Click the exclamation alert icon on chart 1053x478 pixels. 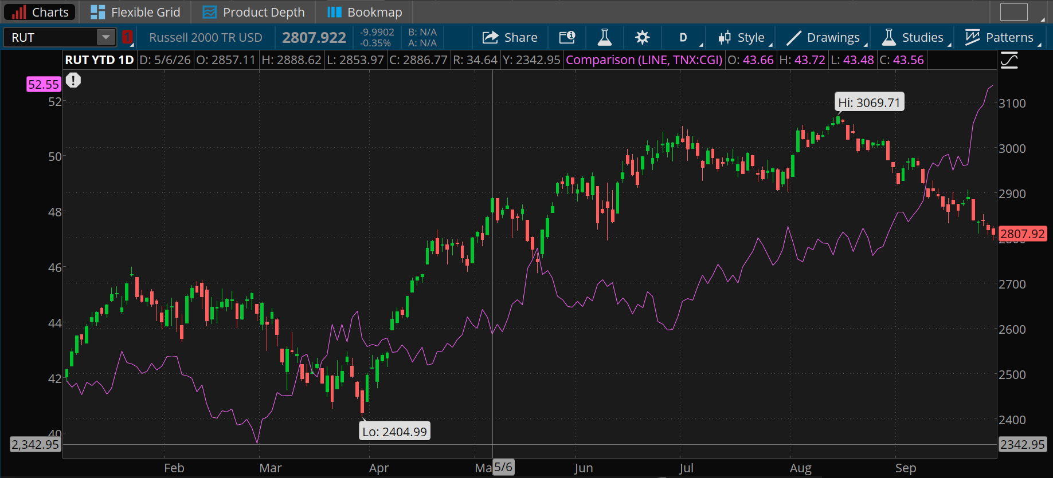(x=73, y=80)
